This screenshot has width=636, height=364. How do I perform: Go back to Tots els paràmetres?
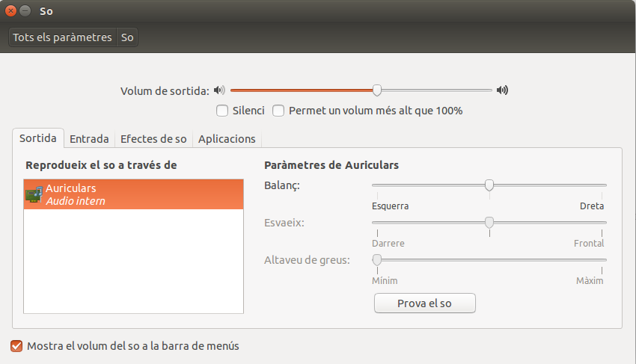[62, 37]
